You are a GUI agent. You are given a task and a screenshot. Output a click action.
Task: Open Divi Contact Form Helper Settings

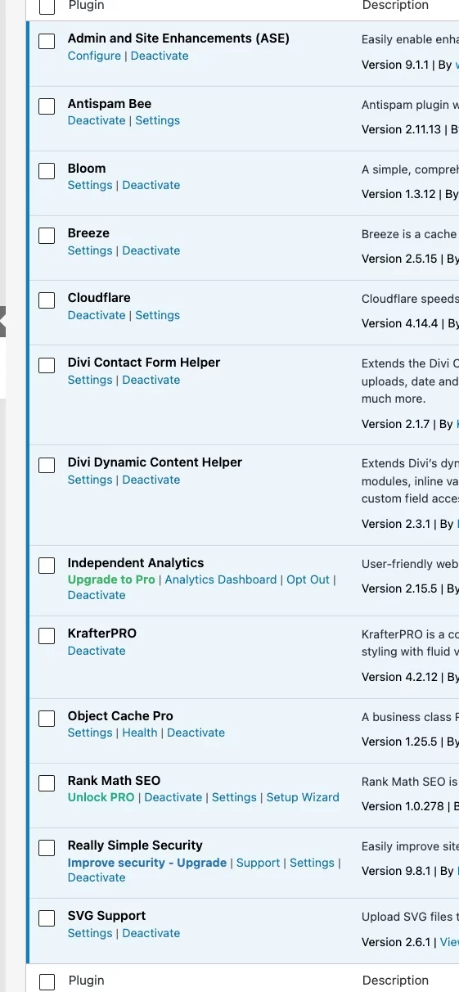click(90, 380)
